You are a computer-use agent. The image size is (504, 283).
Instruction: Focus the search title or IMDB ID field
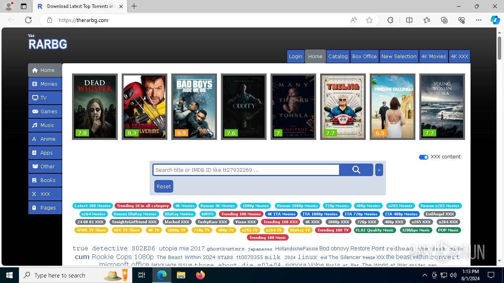tap(246, 170)
